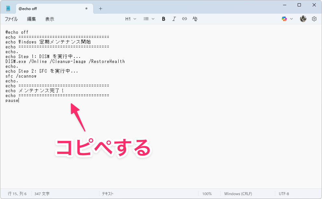Expand the list style dropdown

pyautogui.click(x=149, y=19)
